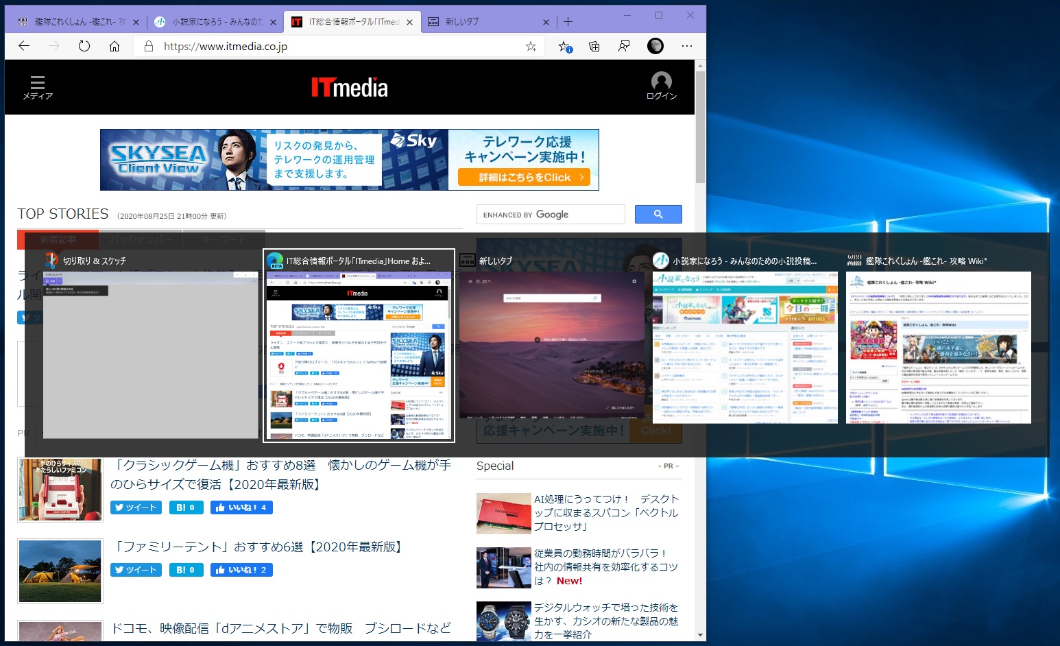1060x646 pixels.
Task: Click 詳細はこちらをClick orange banner button
Action: [525, 178]
